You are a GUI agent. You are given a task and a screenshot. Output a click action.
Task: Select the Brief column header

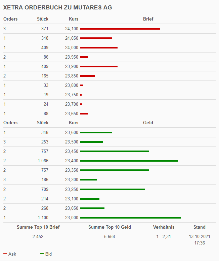click(148, 19)
